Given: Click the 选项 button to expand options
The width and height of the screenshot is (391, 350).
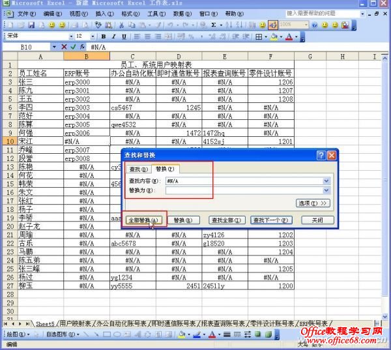Looking at the screenshot, I should coord(312,203).
